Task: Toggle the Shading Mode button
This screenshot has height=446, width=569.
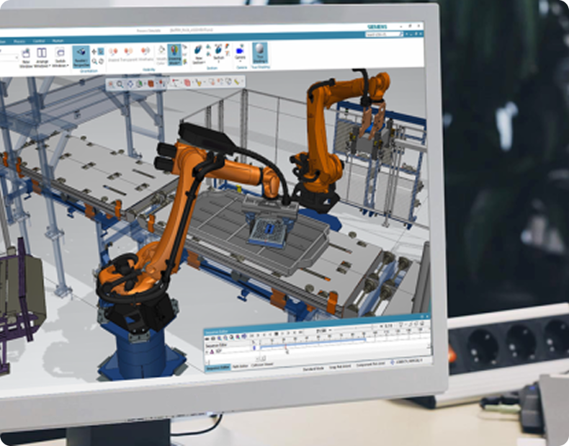Action: 174,54
